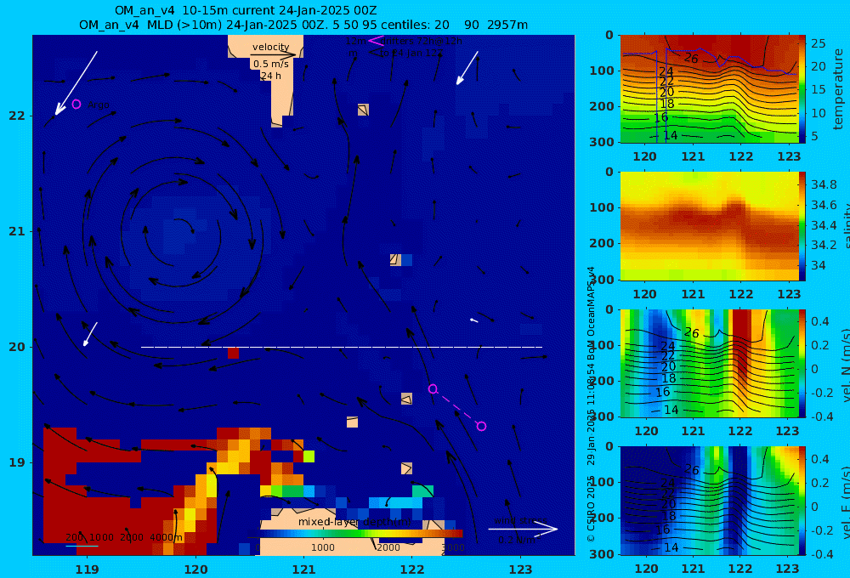Click latitude tick label 22 on main map
850x578 pixels.
17,116
